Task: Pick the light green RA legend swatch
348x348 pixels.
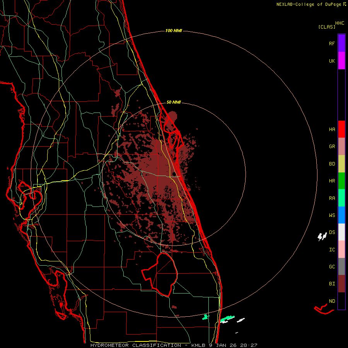Action: click(x=341, y=198)
